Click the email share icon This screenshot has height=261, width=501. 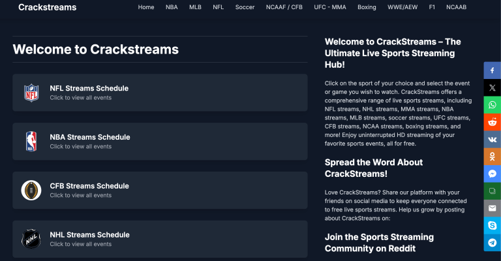coord(492,208)
